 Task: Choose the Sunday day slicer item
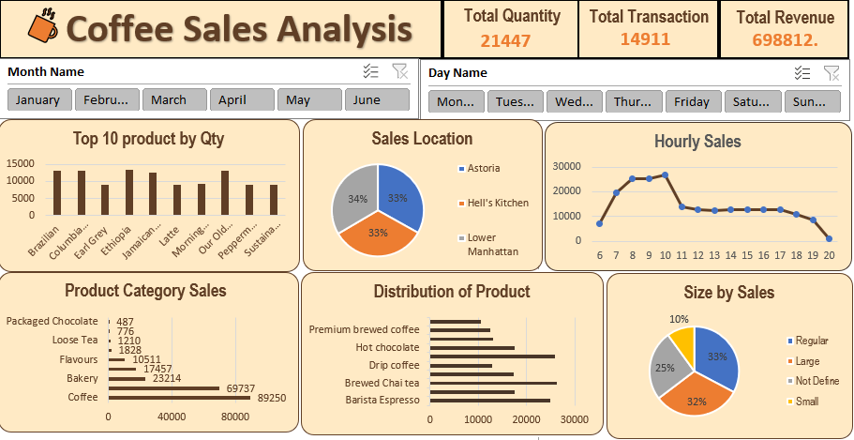tap(812, 102)
